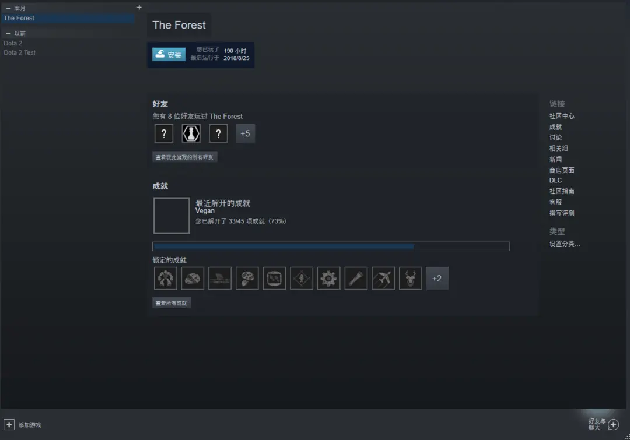Click the recent achievement Vegan thumbnail box
This screenshot has height=440, width=630.
tap(171, 215)
